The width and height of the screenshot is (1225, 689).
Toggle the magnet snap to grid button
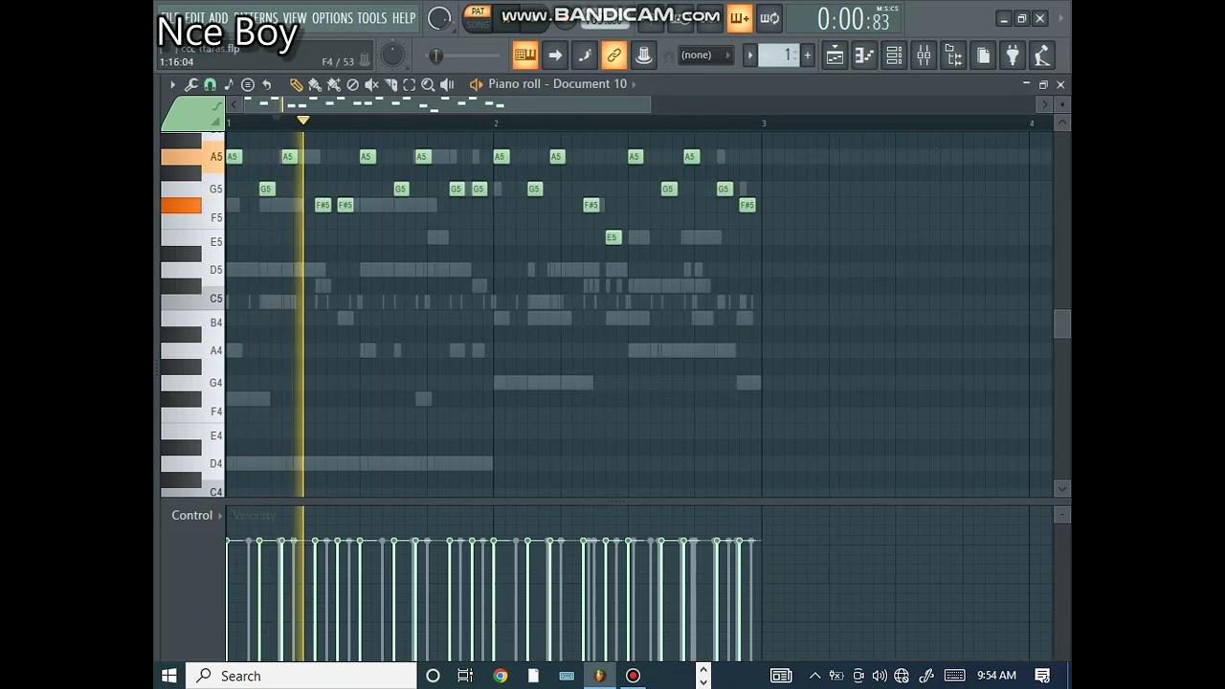coord(210,84)
